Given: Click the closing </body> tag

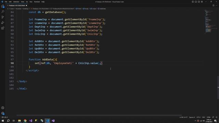Looking at the screenshot, I should click(22, 81).
